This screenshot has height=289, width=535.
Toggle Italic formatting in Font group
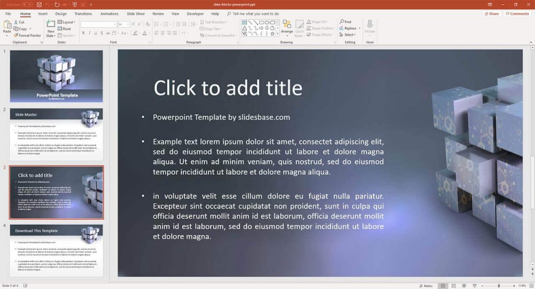click(90, 33)
